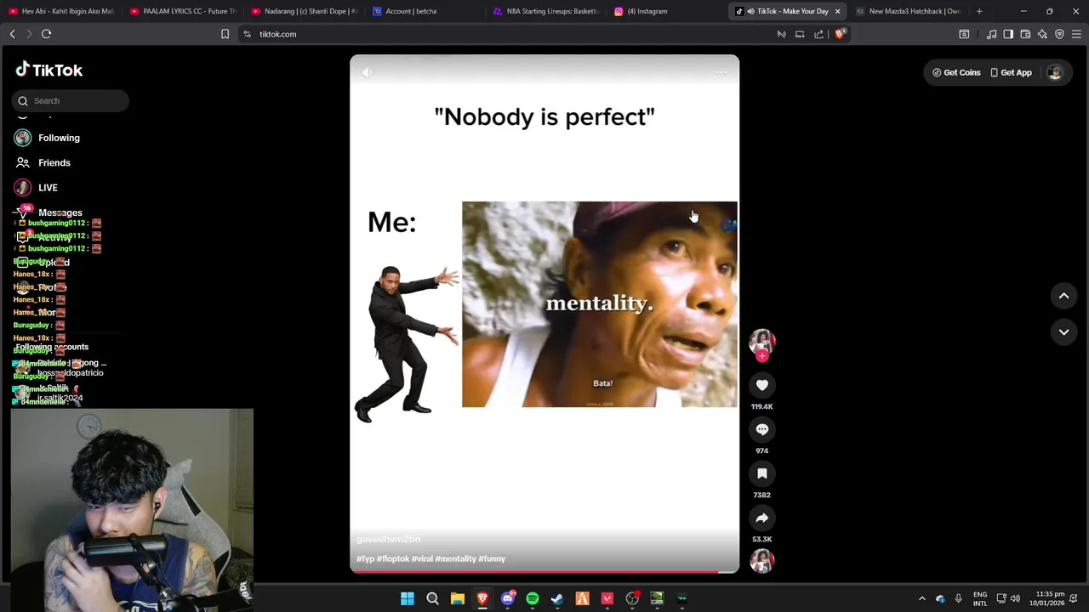
Task: Switch to the Instagram tab
Action: click(666, 11)
